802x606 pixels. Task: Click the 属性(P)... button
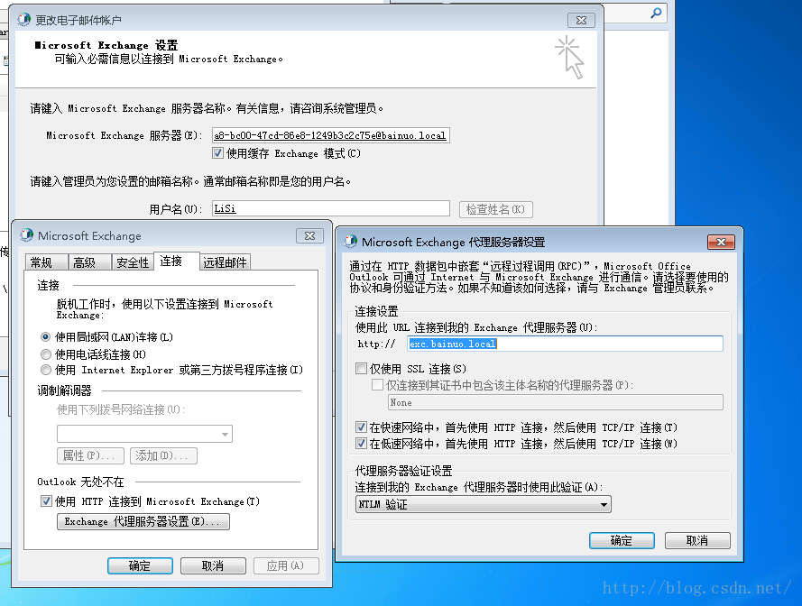(x=90, y=455)
